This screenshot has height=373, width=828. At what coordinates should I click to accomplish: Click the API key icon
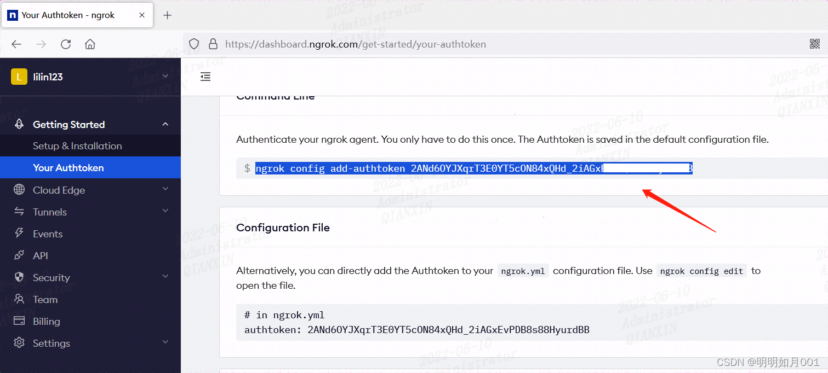[x=19, y=255]
